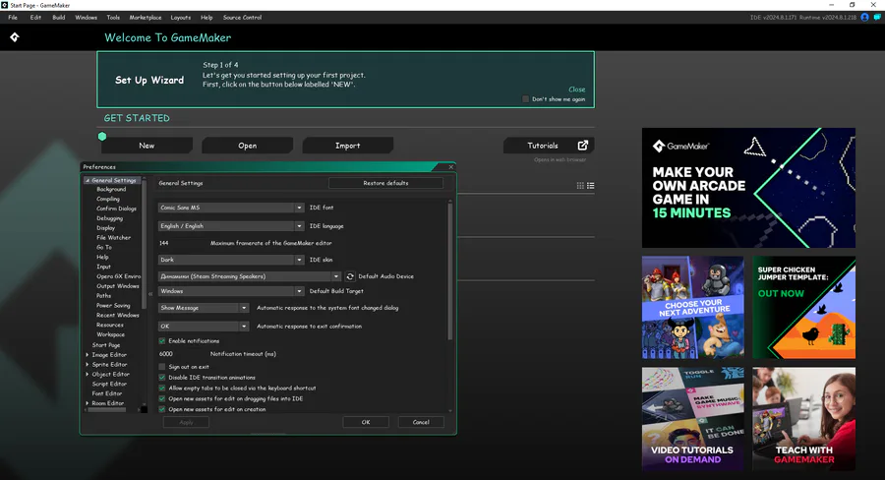Toggle Open new assets for edit on creation
Image resolution: width=885 pixels, height=480 pixels.
[162, 409]
